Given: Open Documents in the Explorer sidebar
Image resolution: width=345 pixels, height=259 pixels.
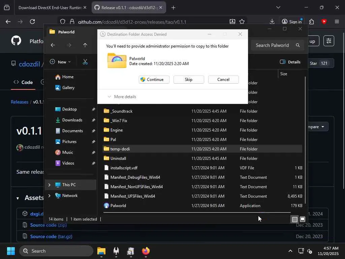Looking at the screenshot, I should 72,131.
